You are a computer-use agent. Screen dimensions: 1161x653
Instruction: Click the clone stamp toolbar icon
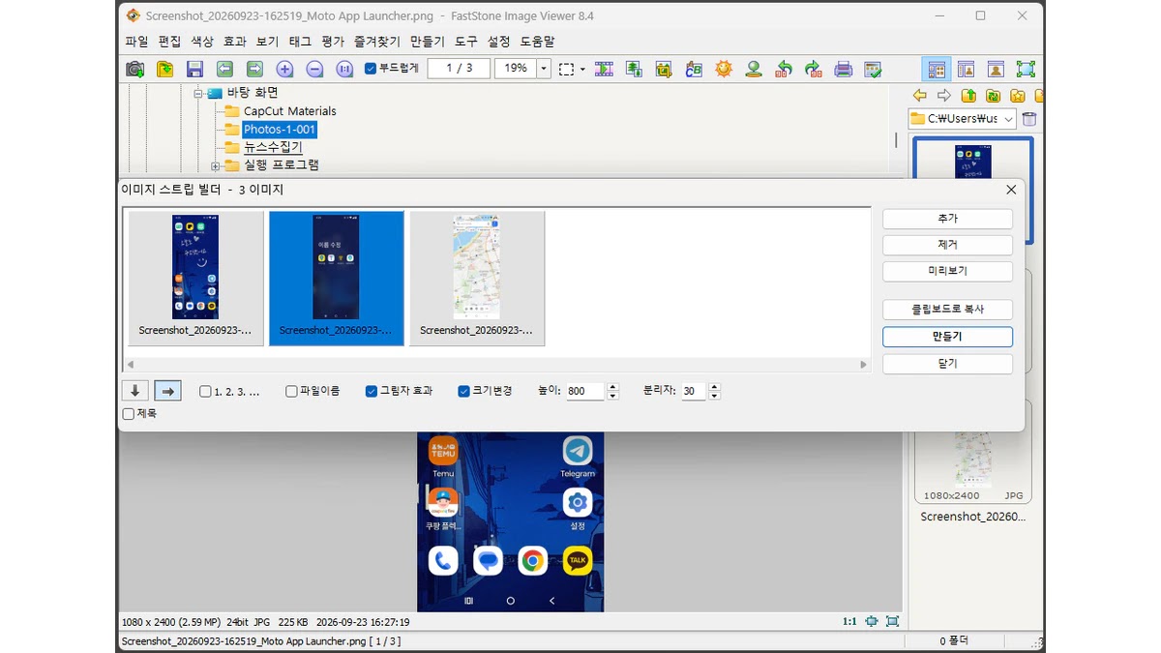(x=754, y=69)
